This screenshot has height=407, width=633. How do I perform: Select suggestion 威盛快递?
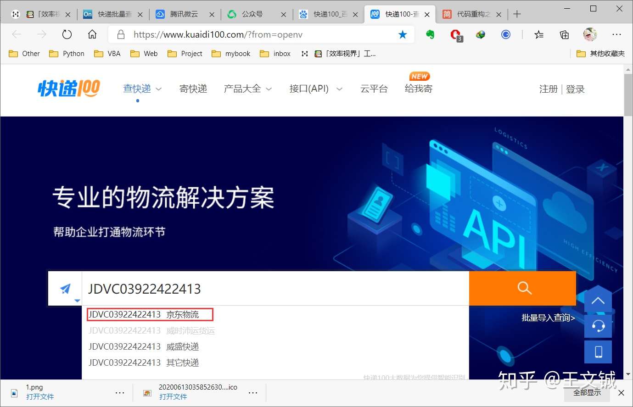tap(144, 346)
